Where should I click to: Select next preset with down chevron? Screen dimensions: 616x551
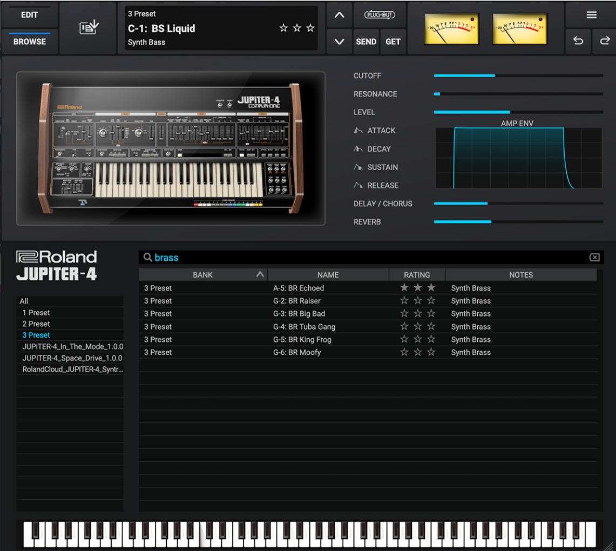[x=340, y=42]
